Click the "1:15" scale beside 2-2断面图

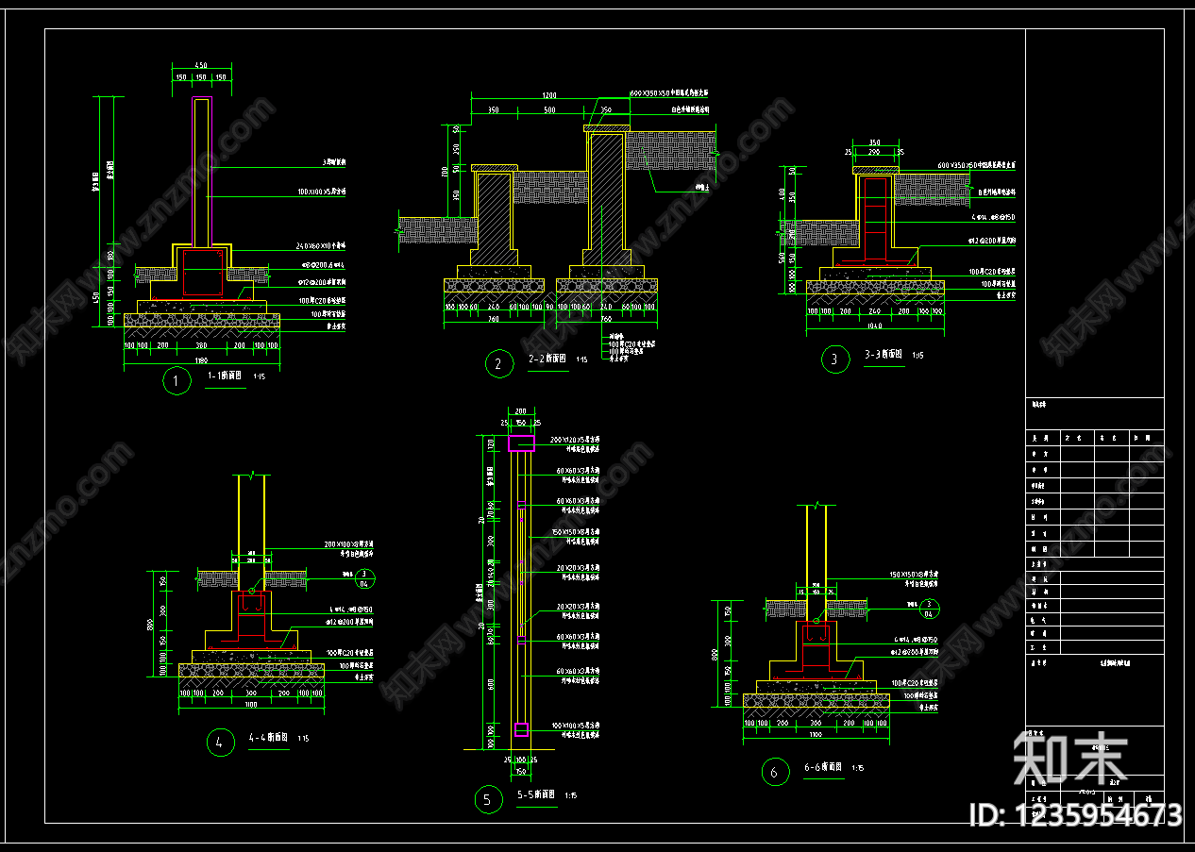(581, 359)
